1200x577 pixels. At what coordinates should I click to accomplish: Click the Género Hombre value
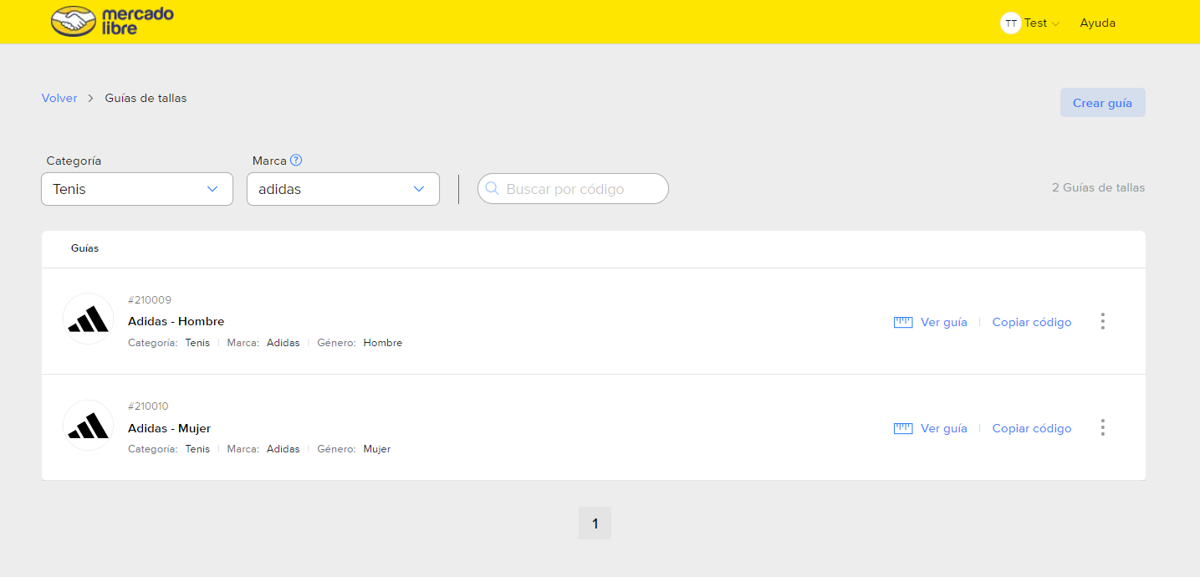[x=383, y=343]
